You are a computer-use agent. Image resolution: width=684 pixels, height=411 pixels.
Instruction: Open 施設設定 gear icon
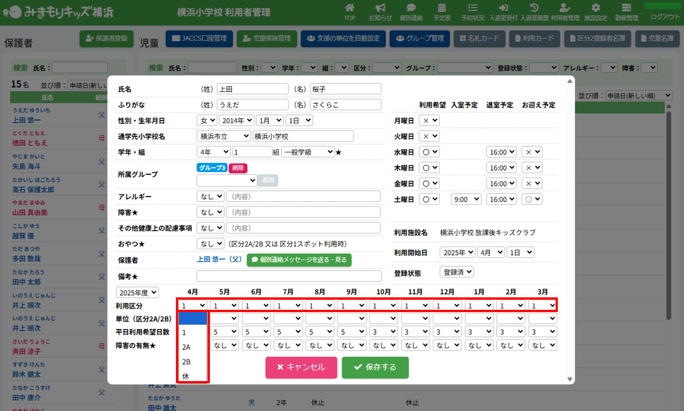click(x=595, y=8)
